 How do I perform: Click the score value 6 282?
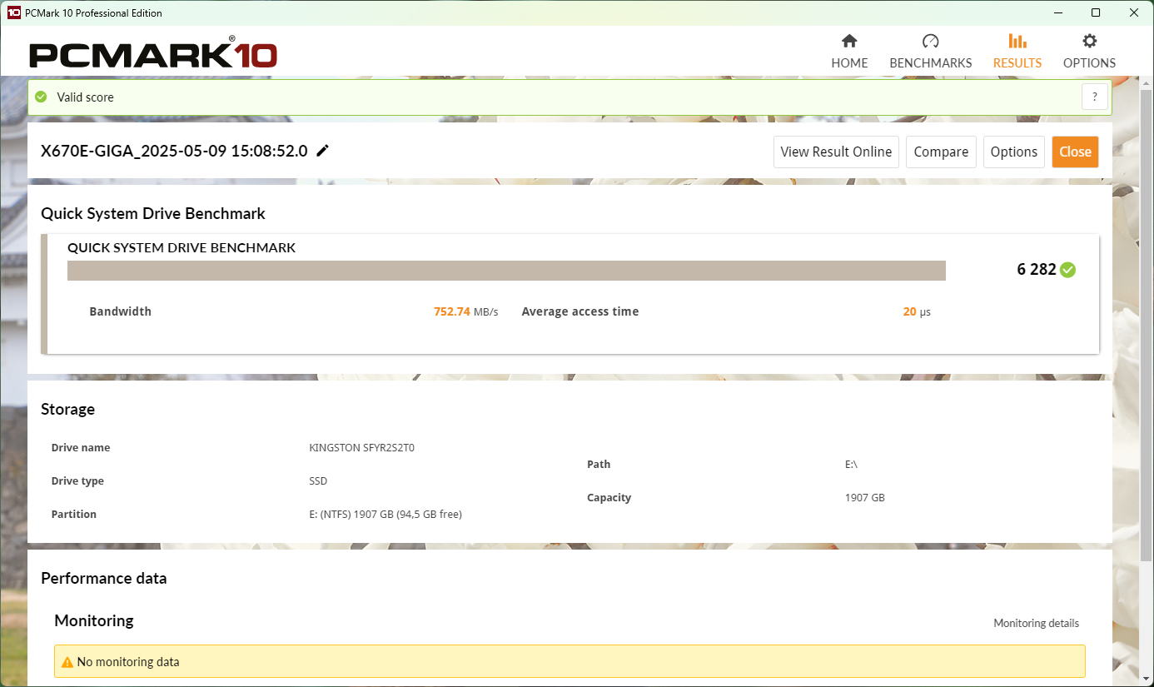[1037, 270]
